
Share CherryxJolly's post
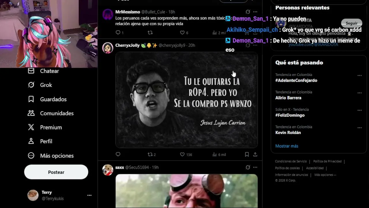pyautogui.click(x=255, y=155)
